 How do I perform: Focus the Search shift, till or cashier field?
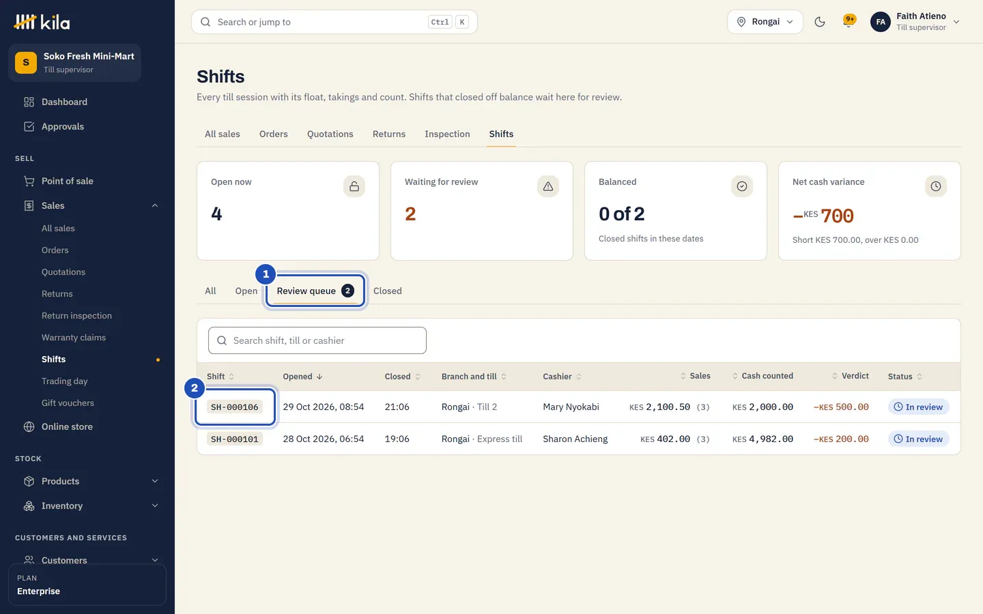click(x=317, y=340)
